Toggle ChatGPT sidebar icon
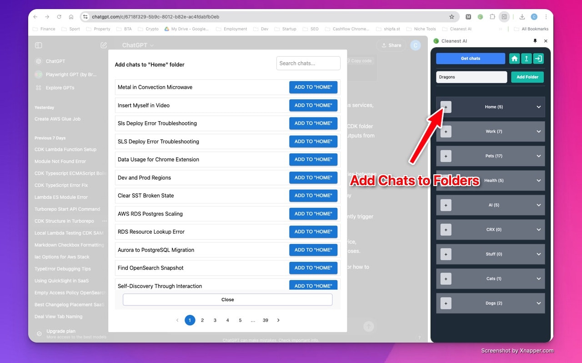 point(39,45)
